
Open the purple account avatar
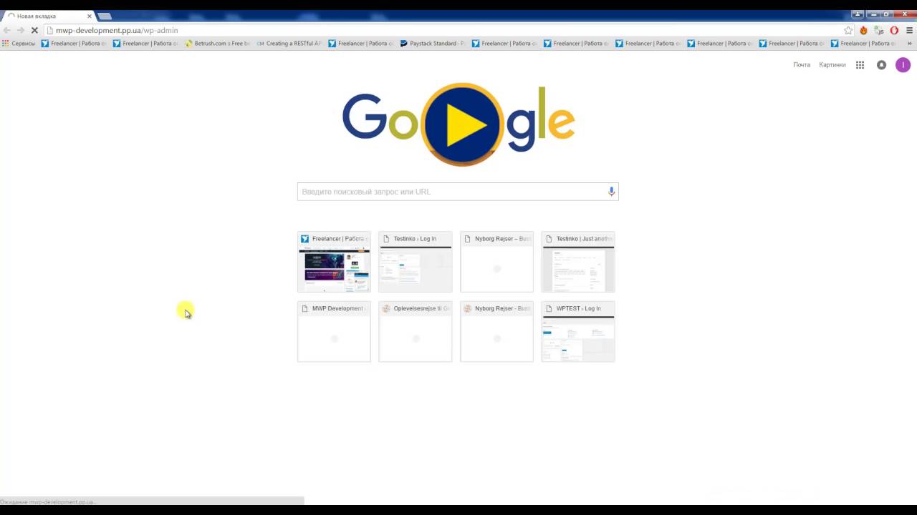click(903, 65)
